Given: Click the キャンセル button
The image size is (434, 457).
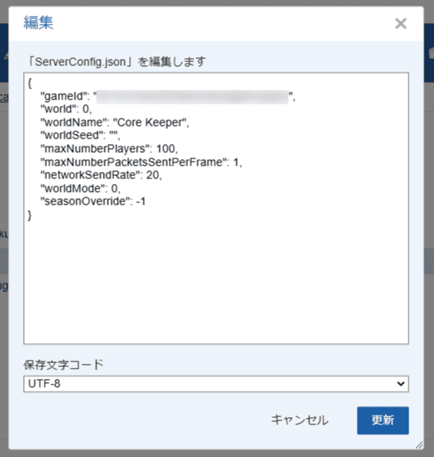Looking at the screenshot, I should tap(299, 420).
